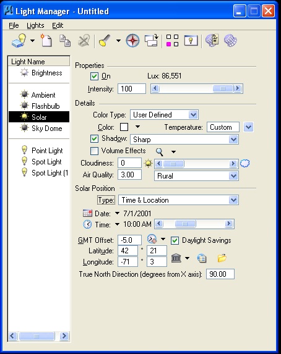This screenshot has width=281, height=354.
Task: Click the white Color swatch
Action: [x=124, y=127]
